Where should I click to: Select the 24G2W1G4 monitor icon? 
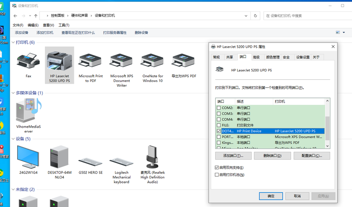28,157
